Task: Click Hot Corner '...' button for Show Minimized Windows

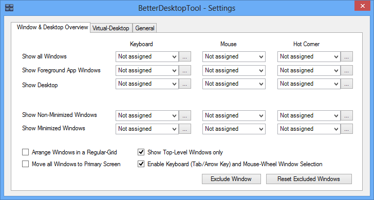Action: click(347, 129)
